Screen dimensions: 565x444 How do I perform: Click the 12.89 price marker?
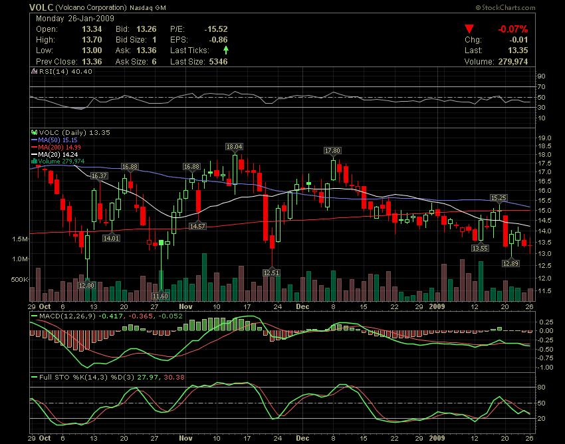(x=510, y=264)
